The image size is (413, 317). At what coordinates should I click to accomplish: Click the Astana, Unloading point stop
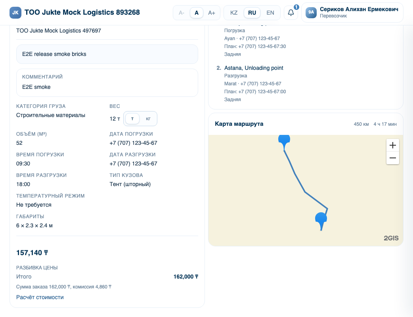click(254, 68)
